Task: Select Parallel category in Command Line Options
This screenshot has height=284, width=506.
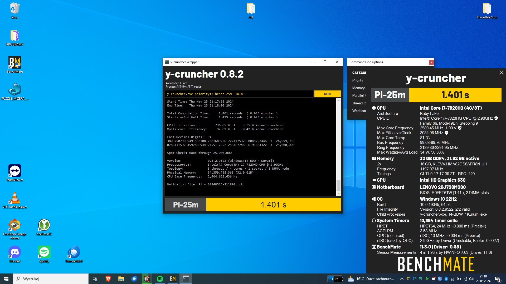Action: tap(359, 95)
